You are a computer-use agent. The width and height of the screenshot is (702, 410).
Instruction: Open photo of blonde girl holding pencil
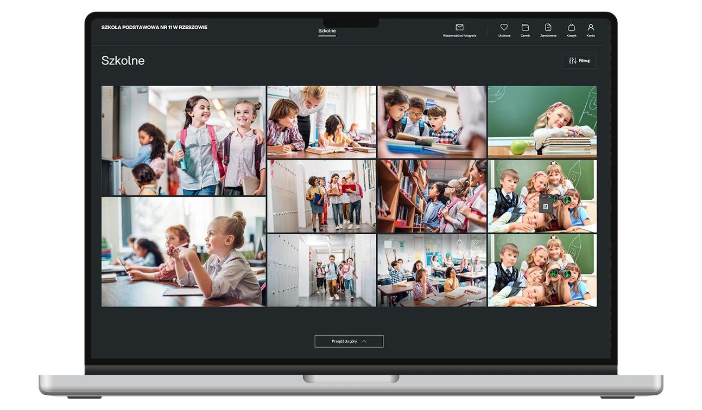click(x=183, y=252)
